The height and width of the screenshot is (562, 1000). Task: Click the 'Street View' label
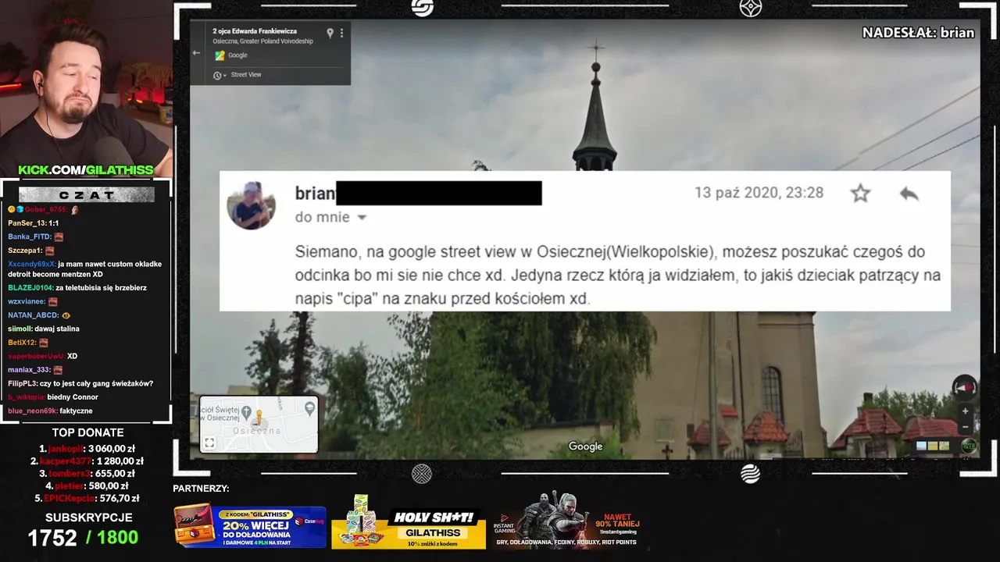pos(246,75)
